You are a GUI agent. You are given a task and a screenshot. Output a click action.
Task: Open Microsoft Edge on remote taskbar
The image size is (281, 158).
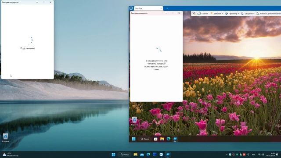[169, 139]
